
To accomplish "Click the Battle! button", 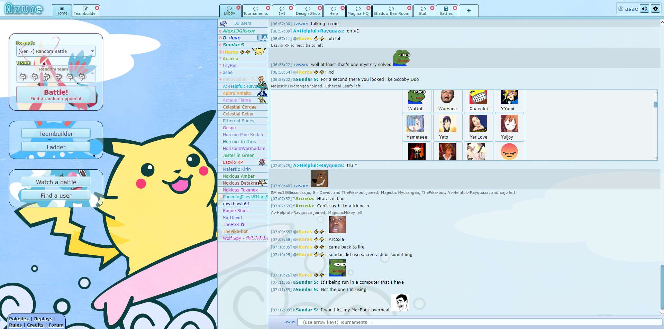I will pyautogui.click(x=56, y=95).
